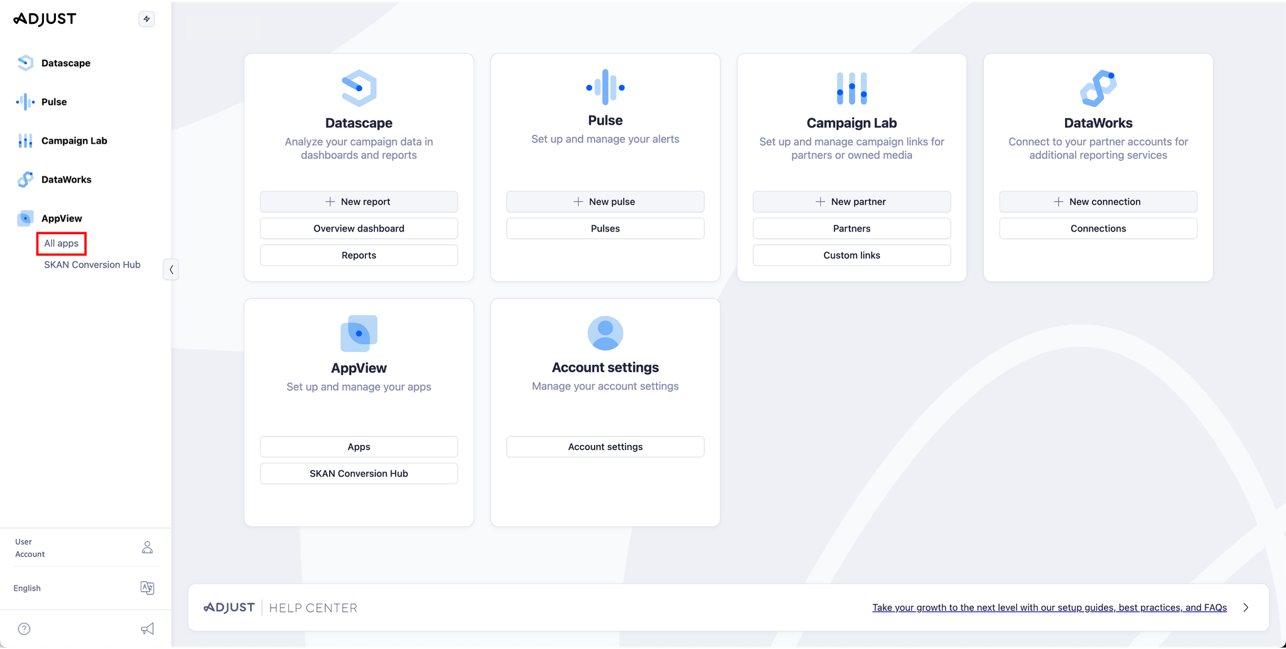Click the Pulse card title

(605, 121)
